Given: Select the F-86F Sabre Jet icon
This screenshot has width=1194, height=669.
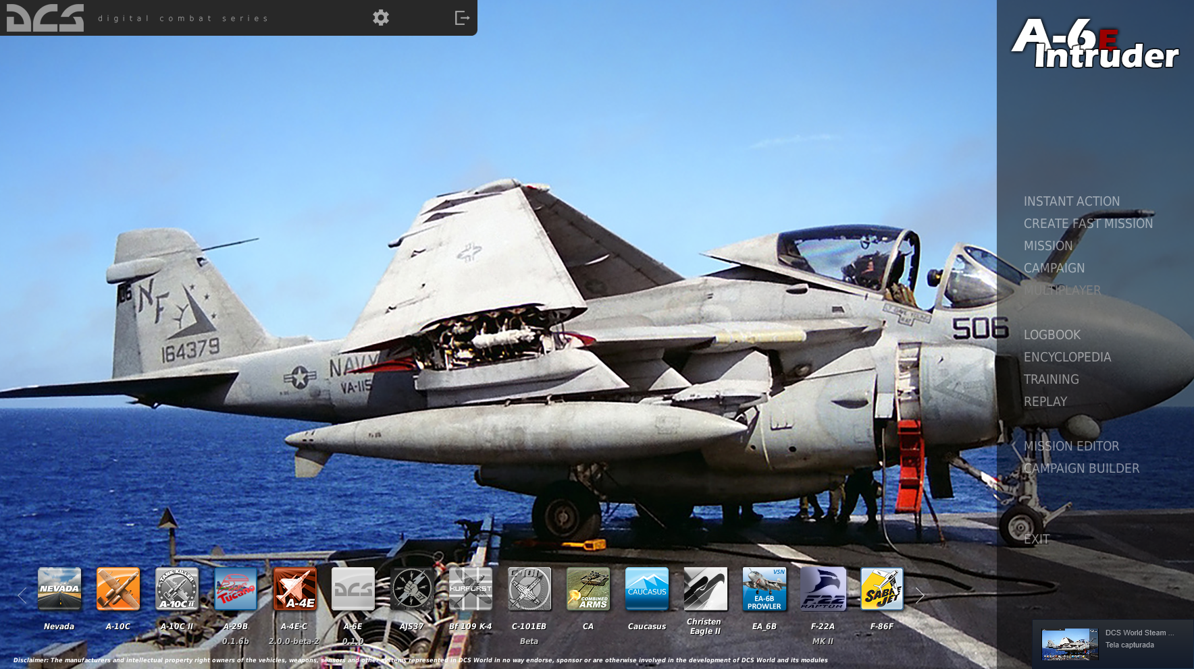Looking at the screenshot, I should coord(882,589).
